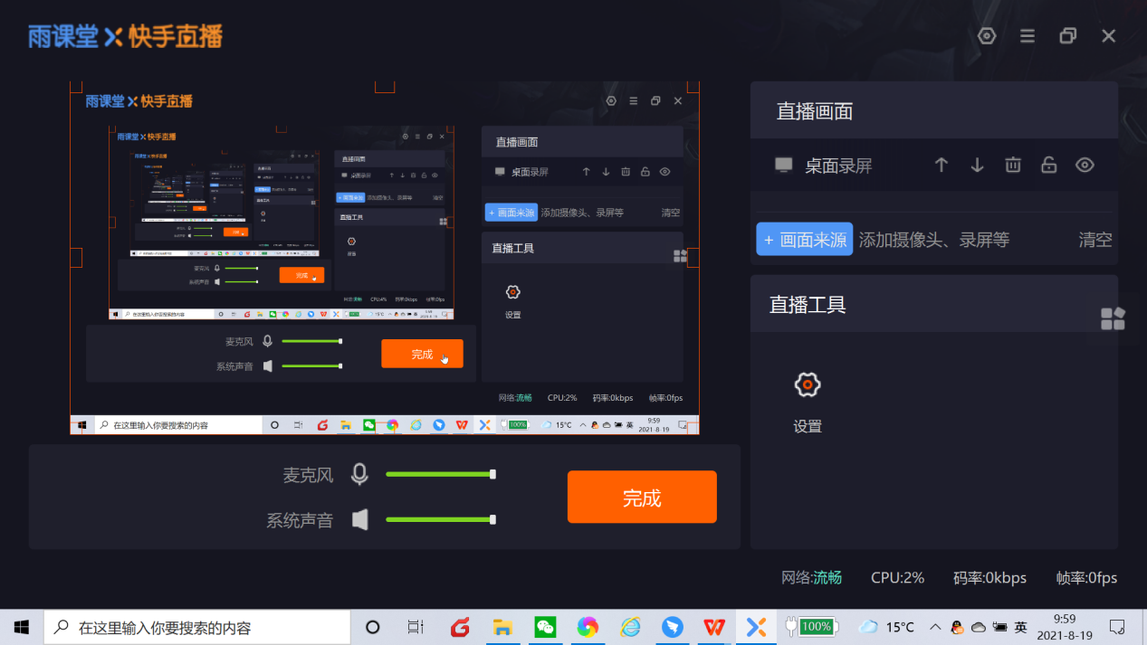This screenshot has height=645, width=1147.
Task: Click the large 帧率:0fps status text
Action: (x=1086, y=577)
